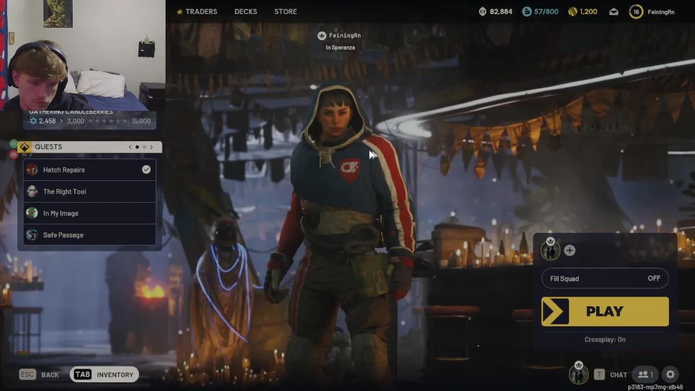
Task: Click the 3,000 next milestone value
Action: click(x=75, y=121)
